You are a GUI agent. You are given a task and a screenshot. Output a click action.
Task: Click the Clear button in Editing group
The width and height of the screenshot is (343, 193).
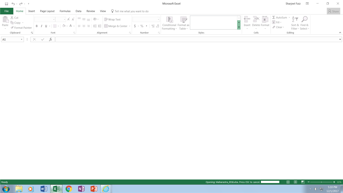point(277,27)
